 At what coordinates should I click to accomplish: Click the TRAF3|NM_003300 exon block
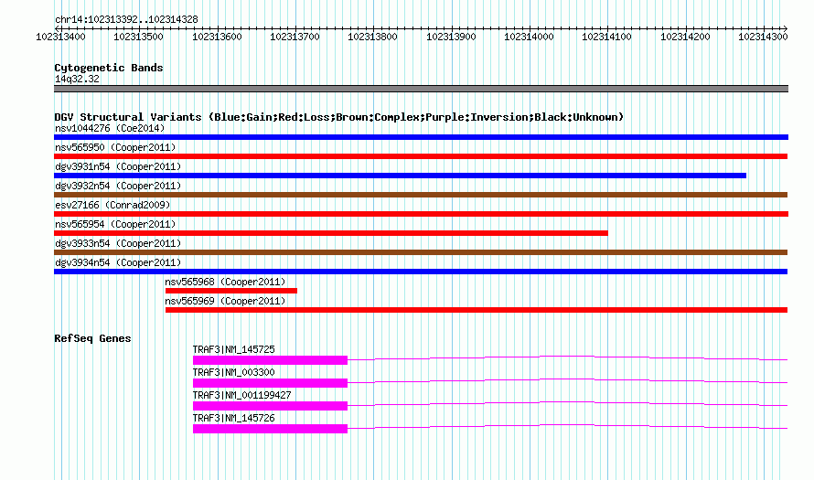click(x=270, y=383)
